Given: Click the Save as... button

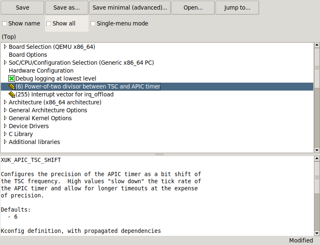Looking at the screenshot, I should coord(66,8).
